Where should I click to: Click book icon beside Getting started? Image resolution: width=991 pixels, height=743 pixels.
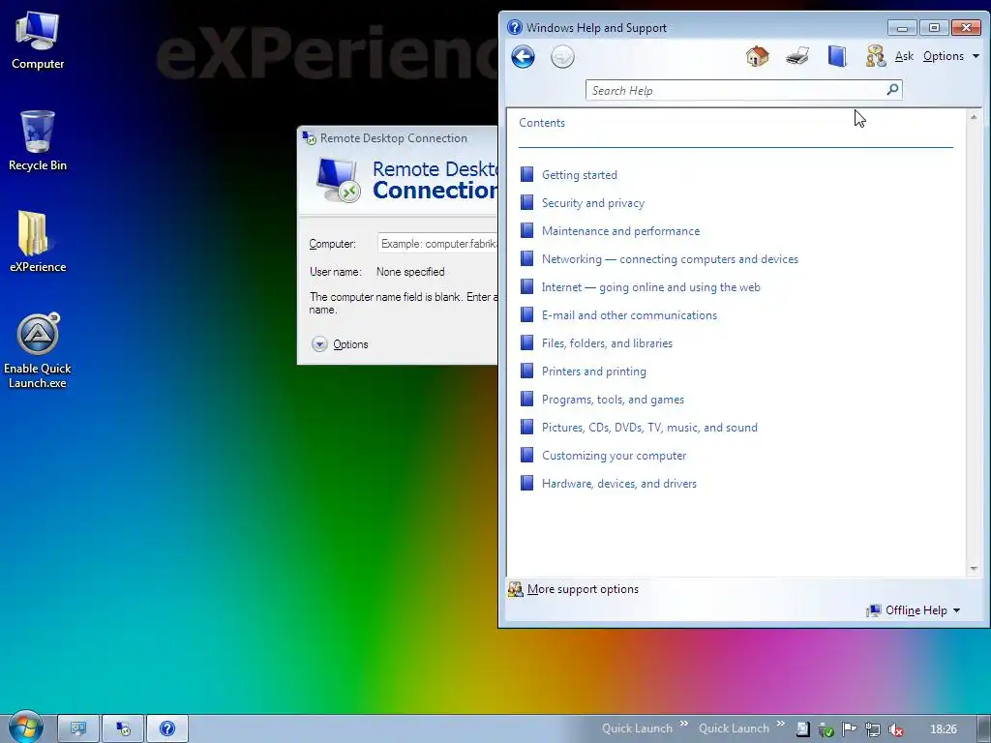[x=526, y=174]
